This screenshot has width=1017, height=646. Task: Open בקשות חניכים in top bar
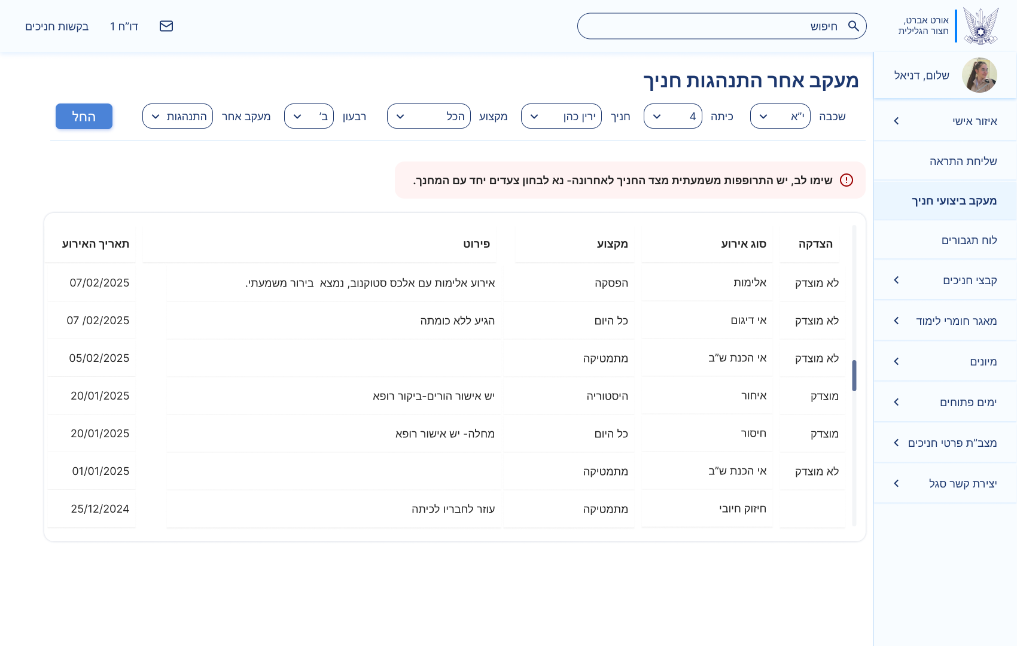pos(57,26)
